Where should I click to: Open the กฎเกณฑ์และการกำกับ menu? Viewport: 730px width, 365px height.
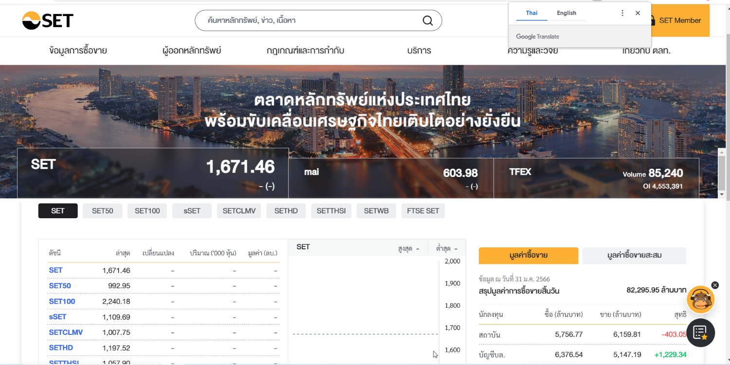305,51
